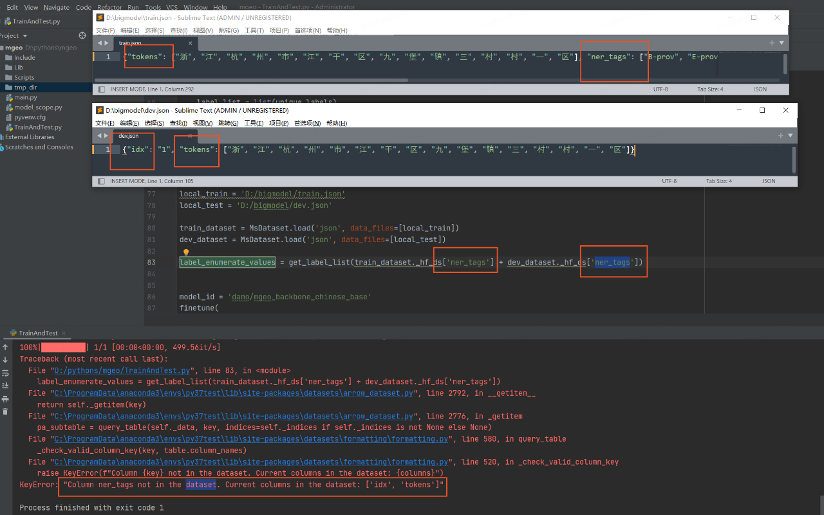This screenshot has height=515, width=824.
Task: Open the PyCharm Navigate menu
Action: (57, 7)
